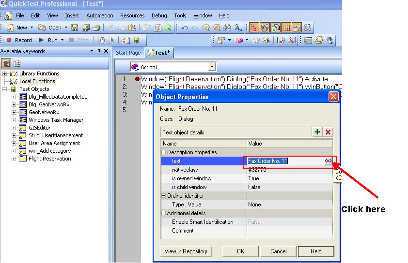Open the New button dropdown arrow
408x263 pixels.
32,28
